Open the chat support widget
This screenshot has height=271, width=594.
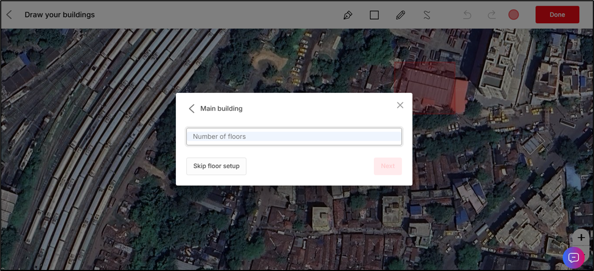[x=574, y=258]
